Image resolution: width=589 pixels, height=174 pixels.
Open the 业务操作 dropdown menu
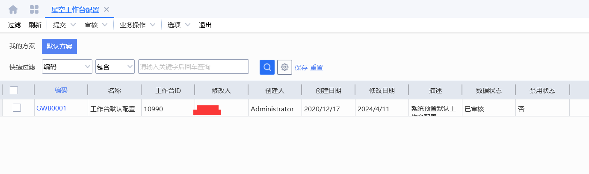(x=137, y=25)
